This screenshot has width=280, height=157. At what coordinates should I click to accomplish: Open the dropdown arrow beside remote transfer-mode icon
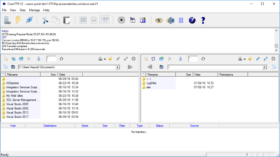coord(245,59)
